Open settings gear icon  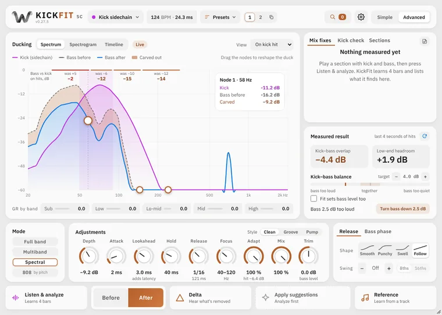coord(361,17)
